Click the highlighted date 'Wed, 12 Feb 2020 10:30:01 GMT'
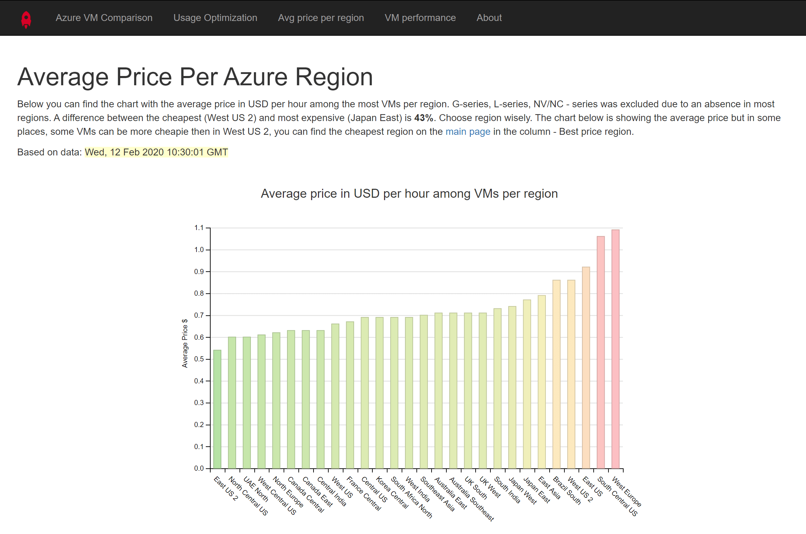 tap(157, 152)
